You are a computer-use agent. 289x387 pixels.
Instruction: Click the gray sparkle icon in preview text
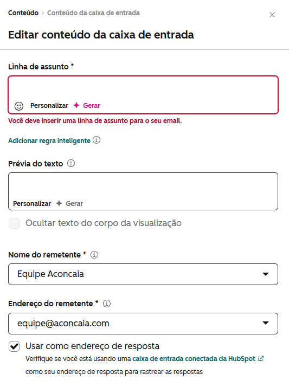pyautogui.click(x=59, y=203)
